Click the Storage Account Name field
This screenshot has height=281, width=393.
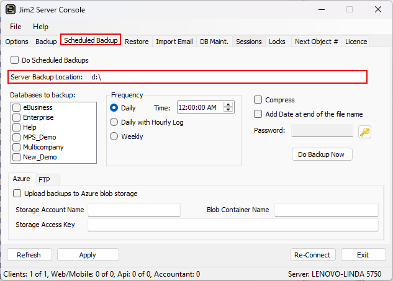pyautogui.click(x=134, y=210)
